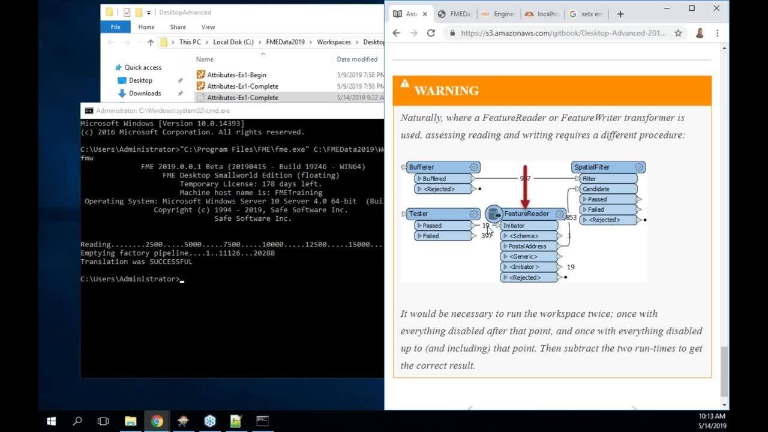Viewport: 768px width, 432px height.
Task: Switch to the Engine tab
Action: [498, 14]
